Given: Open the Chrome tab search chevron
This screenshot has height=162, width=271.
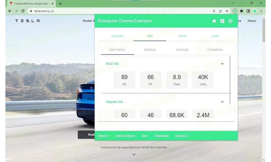Looking at the screenshot, I should pos(233,3).
